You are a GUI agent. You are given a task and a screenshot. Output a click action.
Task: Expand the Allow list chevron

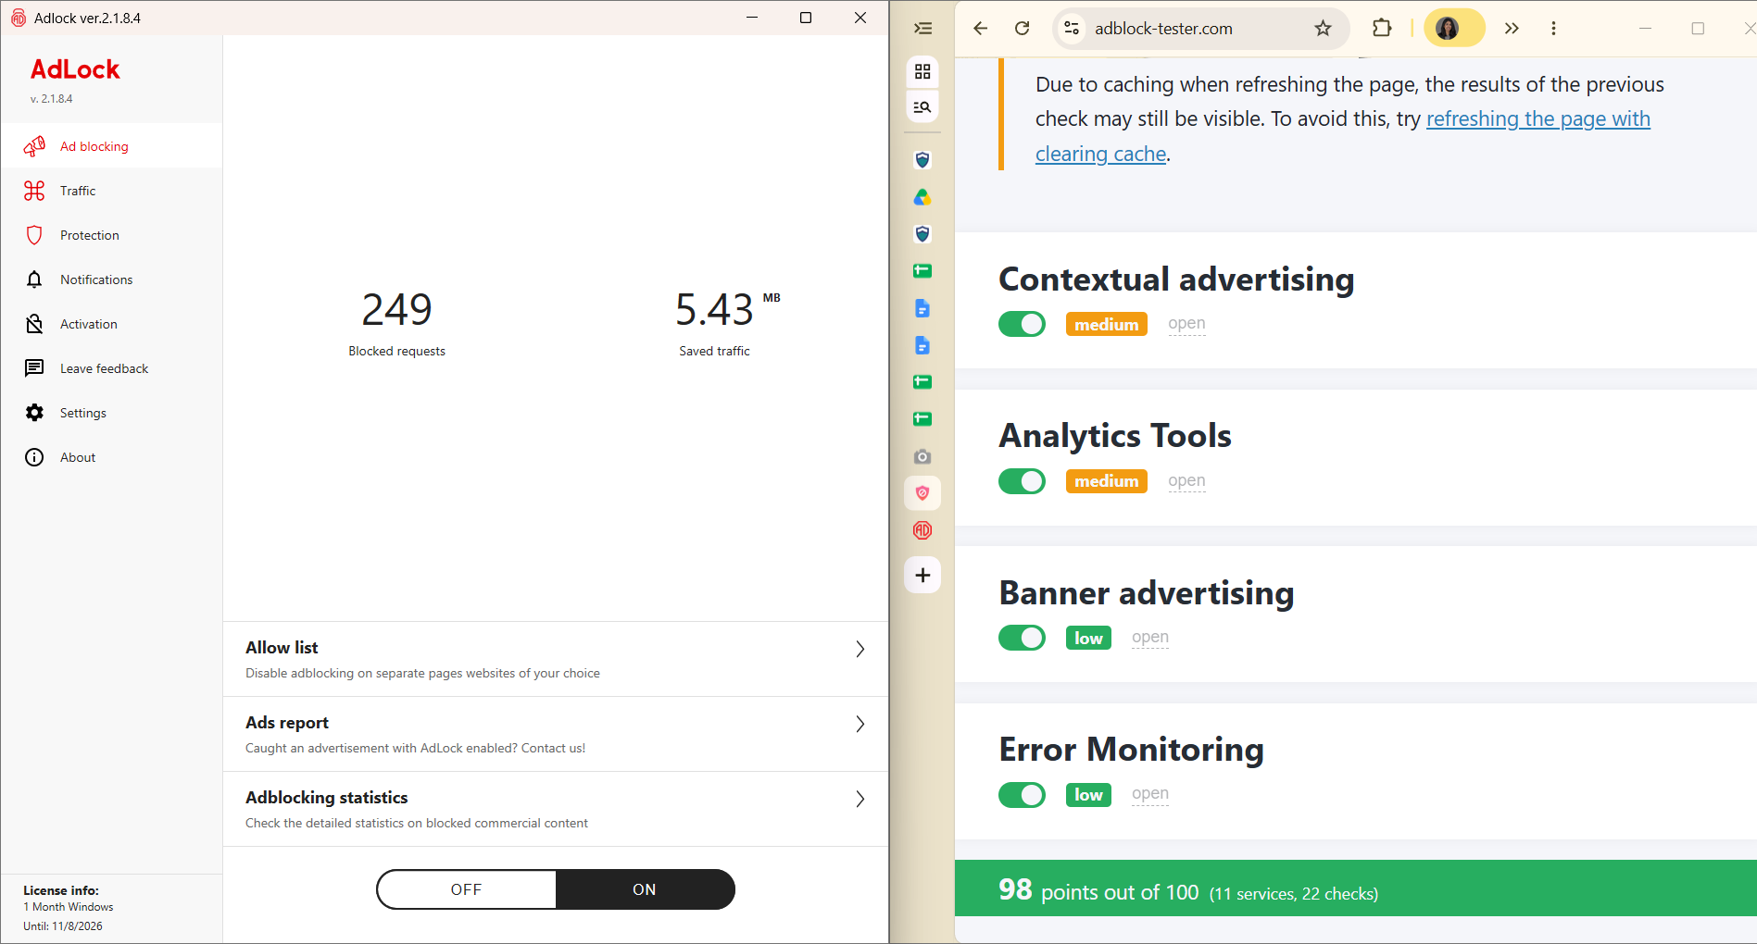pyautogui.click(x=860, y=649)
